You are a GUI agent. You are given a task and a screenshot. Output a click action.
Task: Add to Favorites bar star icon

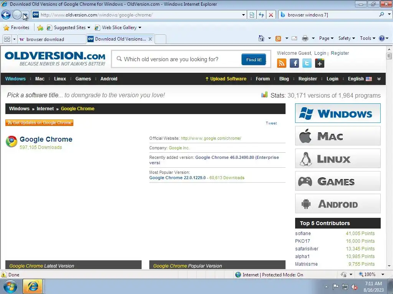tap(40, 28)
